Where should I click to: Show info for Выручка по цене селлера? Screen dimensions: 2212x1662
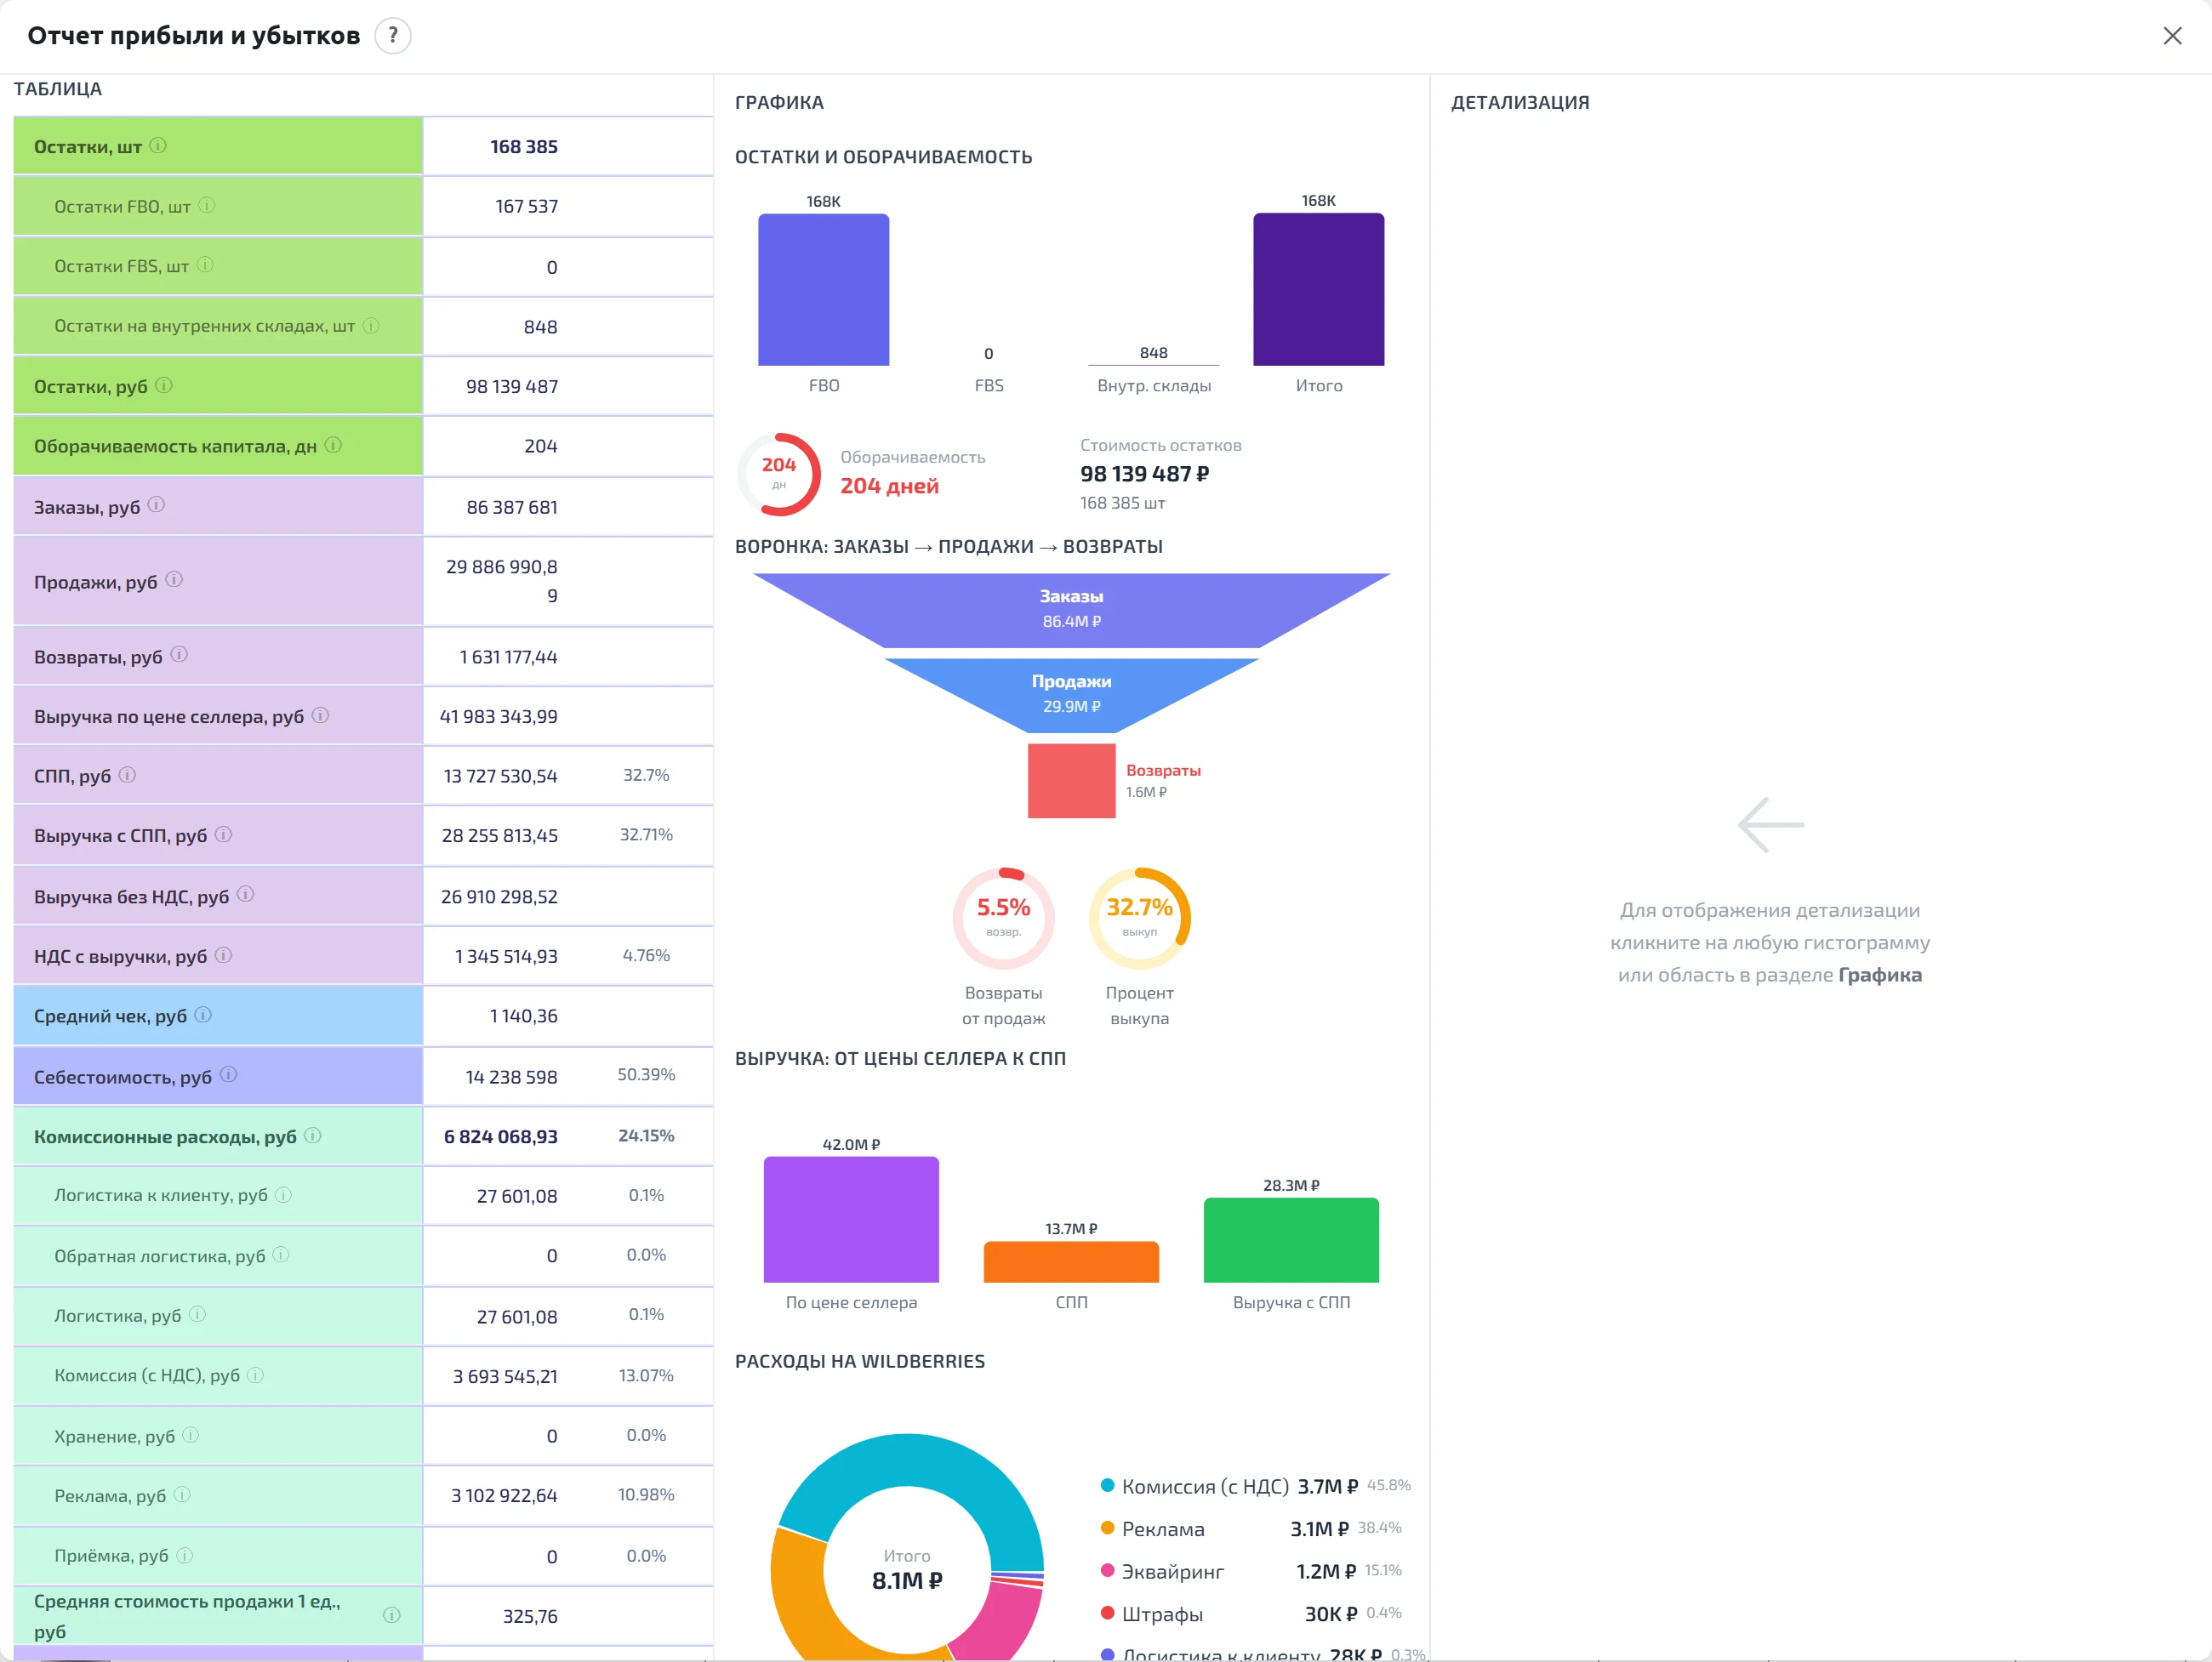pos(320,716)
